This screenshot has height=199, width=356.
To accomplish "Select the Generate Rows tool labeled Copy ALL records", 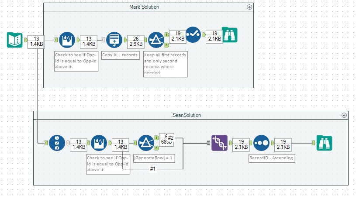I will pyautogui.click(x=114, y=40).
